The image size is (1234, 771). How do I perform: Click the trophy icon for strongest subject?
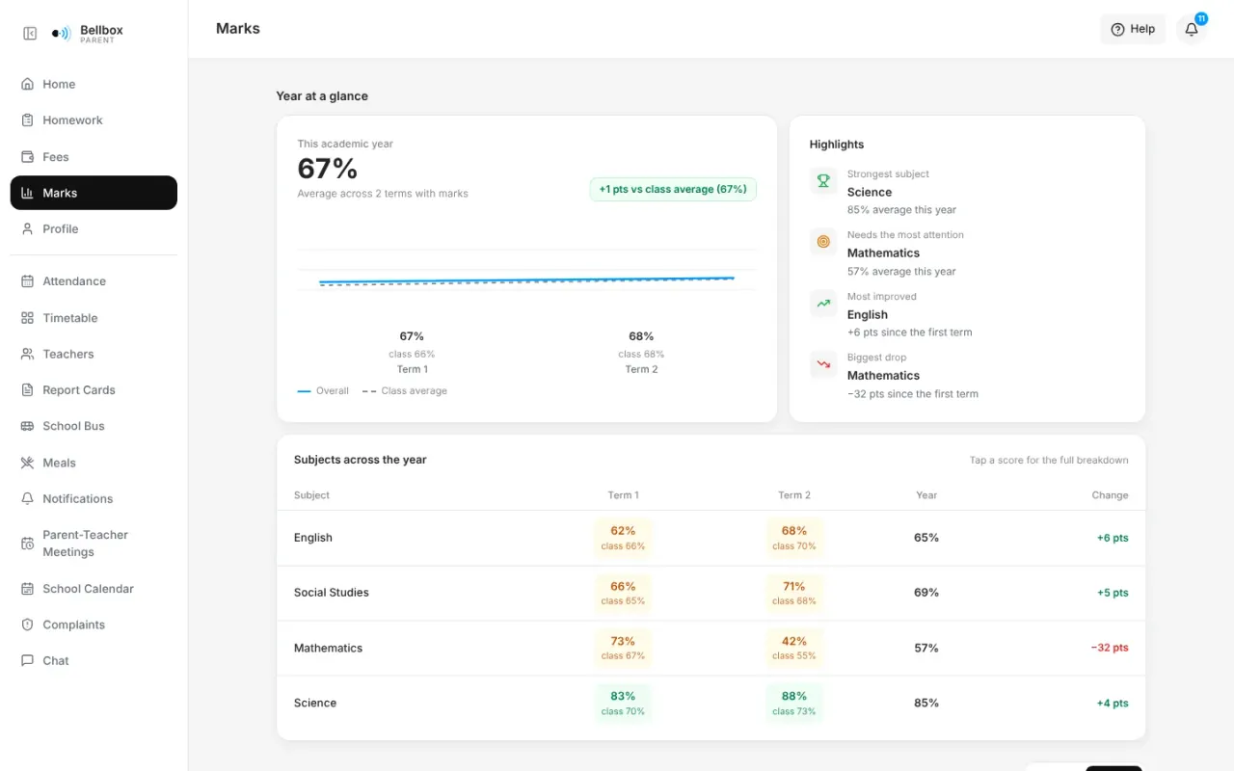coord(823,180)
